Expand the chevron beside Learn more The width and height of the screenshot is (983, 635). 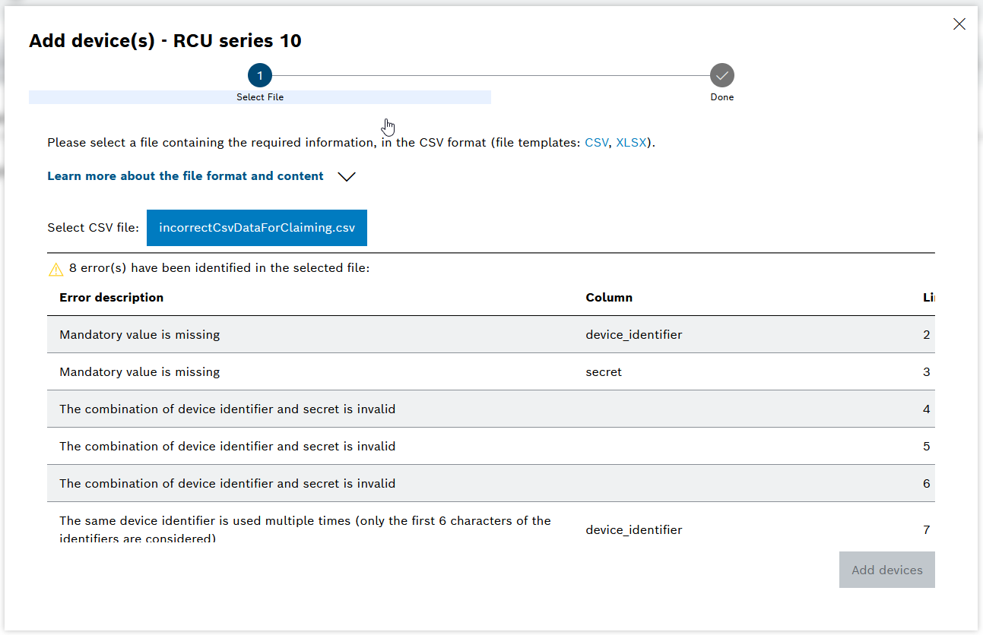pyautogui.click(x=347, y=177)
